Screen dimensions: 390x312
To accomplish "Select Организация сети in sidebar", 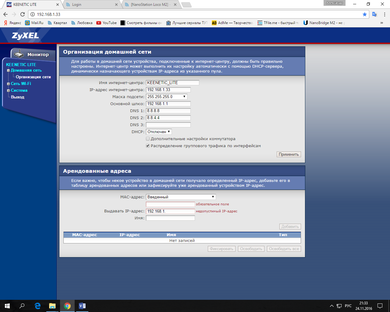I will click(x=33, y=77).
